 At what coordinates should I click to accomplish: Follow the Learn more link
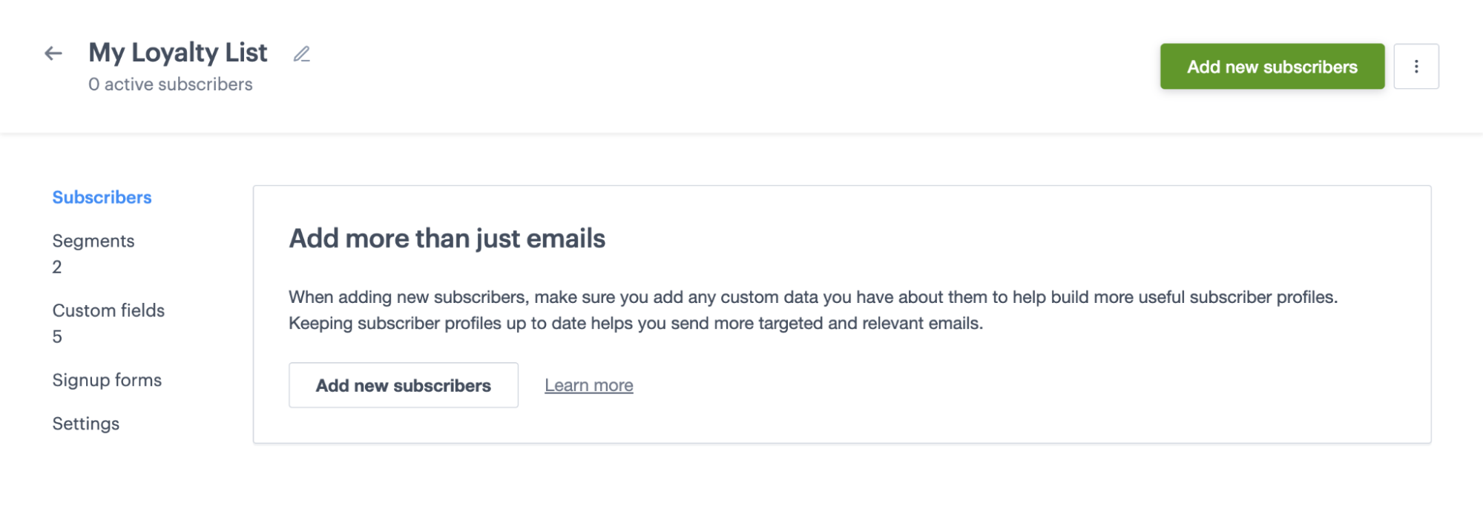click(588, 385)
